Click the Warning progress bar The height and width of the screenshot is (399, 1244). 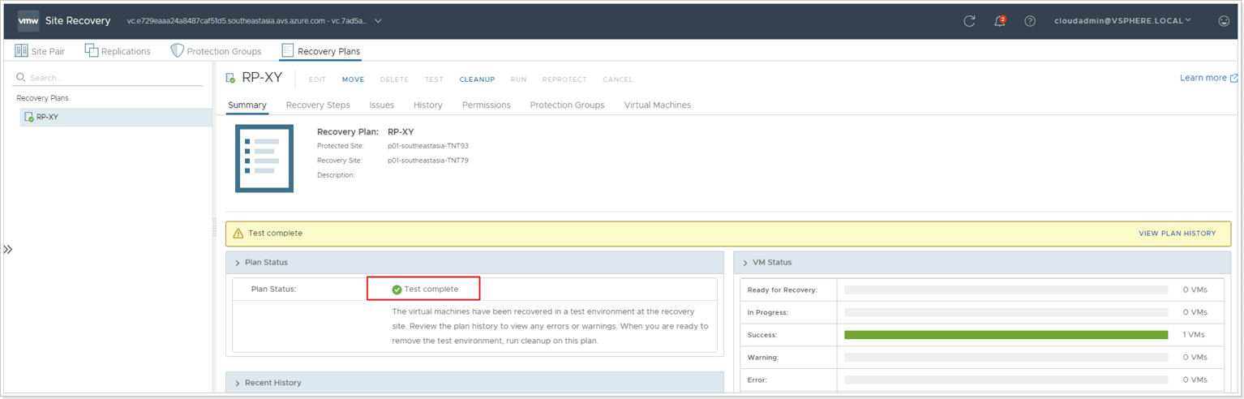click(x=1006, y=357)
